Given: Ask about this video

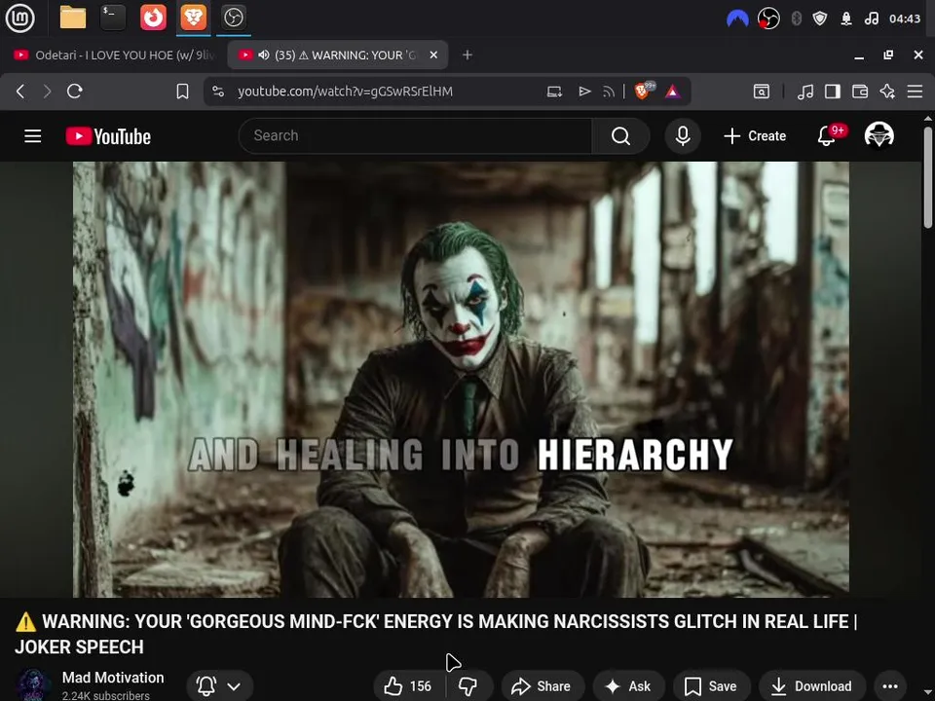Looking at the screenshot, I should tap(628, 686).
